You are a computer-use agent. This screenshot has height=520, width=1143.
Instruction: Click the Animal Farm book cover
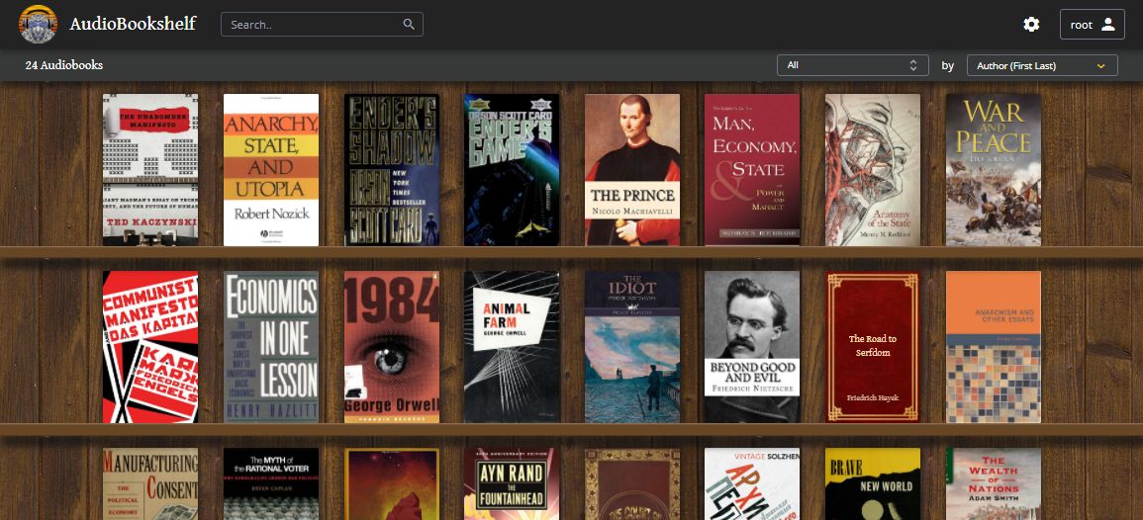[512, 347]
